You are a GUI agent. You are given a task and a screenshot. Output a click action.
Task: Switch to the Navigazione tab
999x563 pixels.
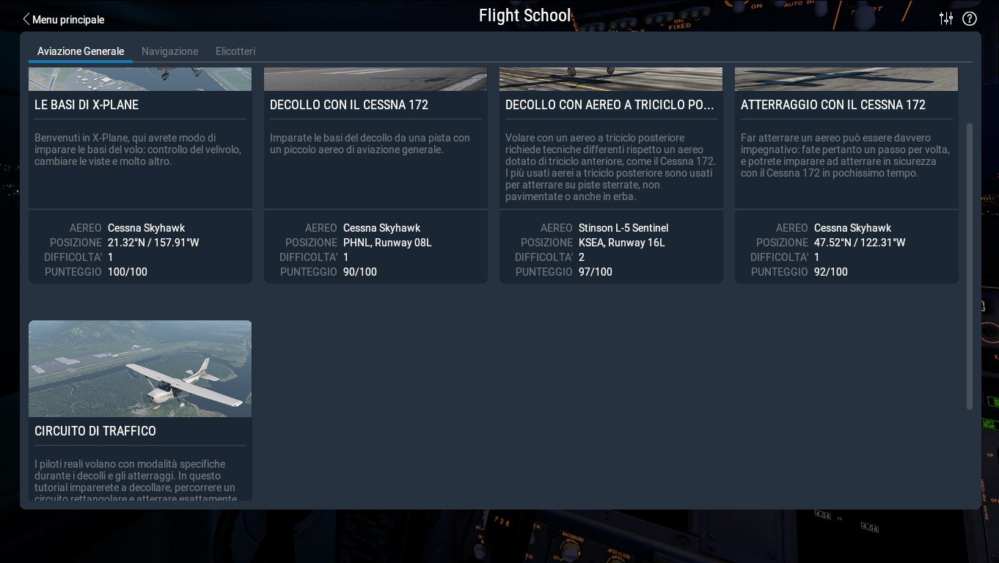pos(169,51)
